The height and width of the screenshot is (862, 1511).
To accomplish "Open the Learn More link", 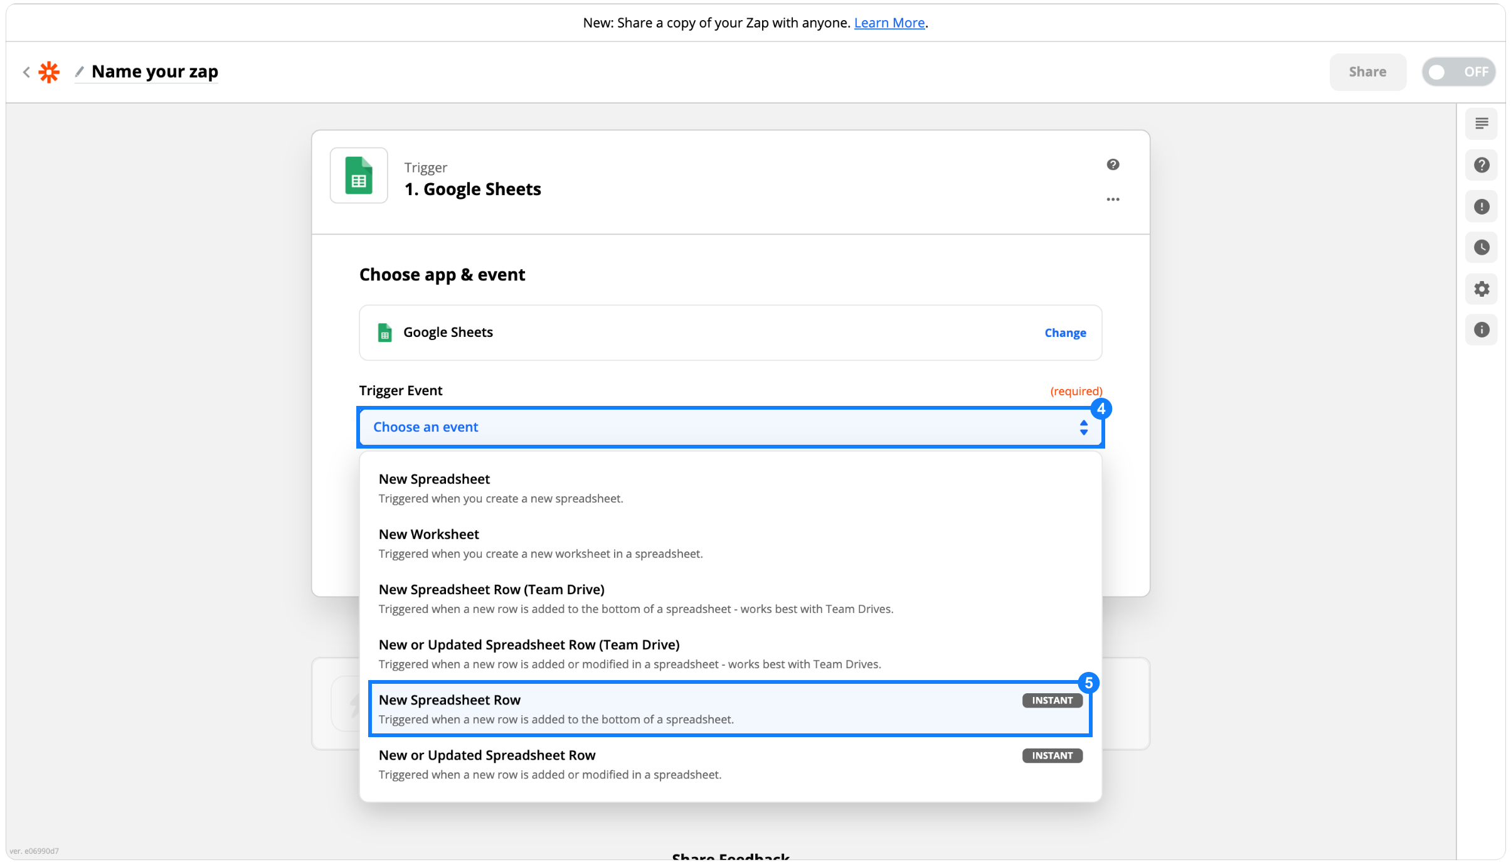I will coord(889,23).
